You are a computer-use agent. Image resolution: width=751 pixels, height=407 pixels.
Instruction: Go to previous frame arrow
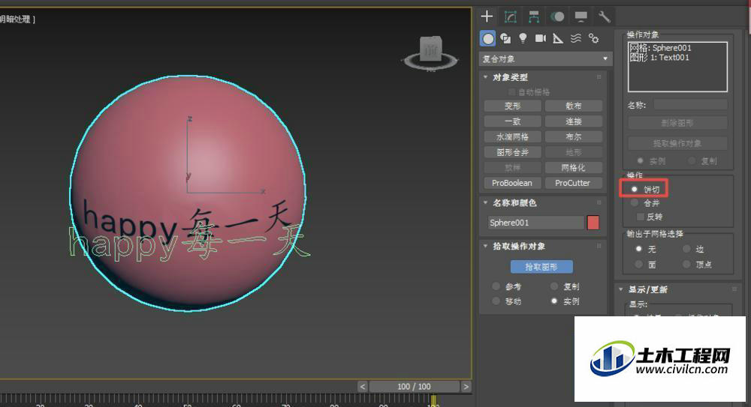(363, 387)
